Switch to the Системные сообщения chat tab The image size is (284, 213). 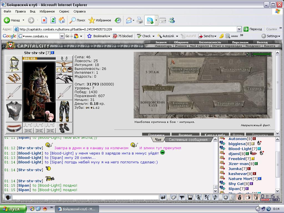tap(188, 140)
